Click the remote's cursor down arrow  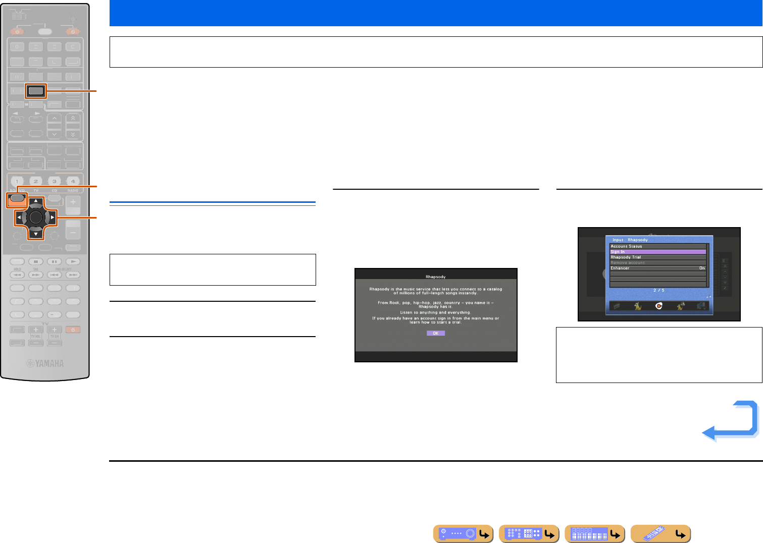[x=35, y=234]
